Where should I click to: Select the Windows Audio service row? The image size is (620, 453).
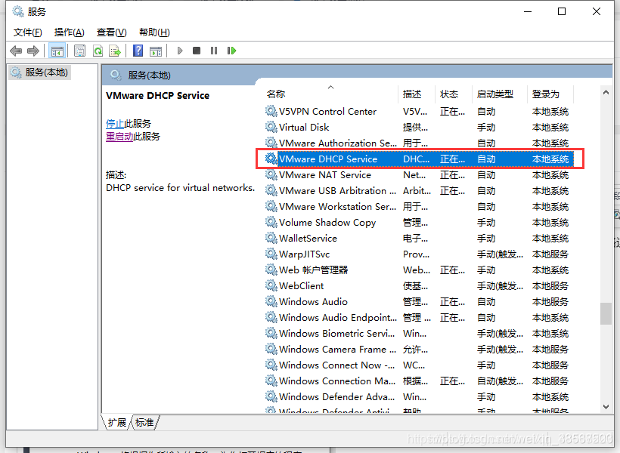[419, 302]
